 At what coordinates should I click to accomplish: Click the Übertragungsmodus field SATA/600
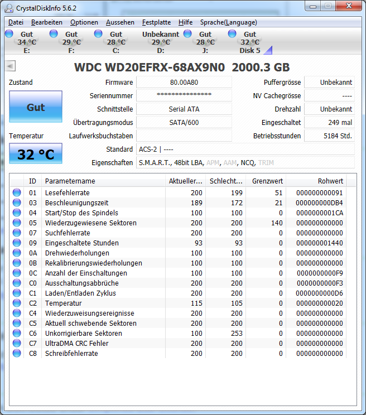(184, 123)
